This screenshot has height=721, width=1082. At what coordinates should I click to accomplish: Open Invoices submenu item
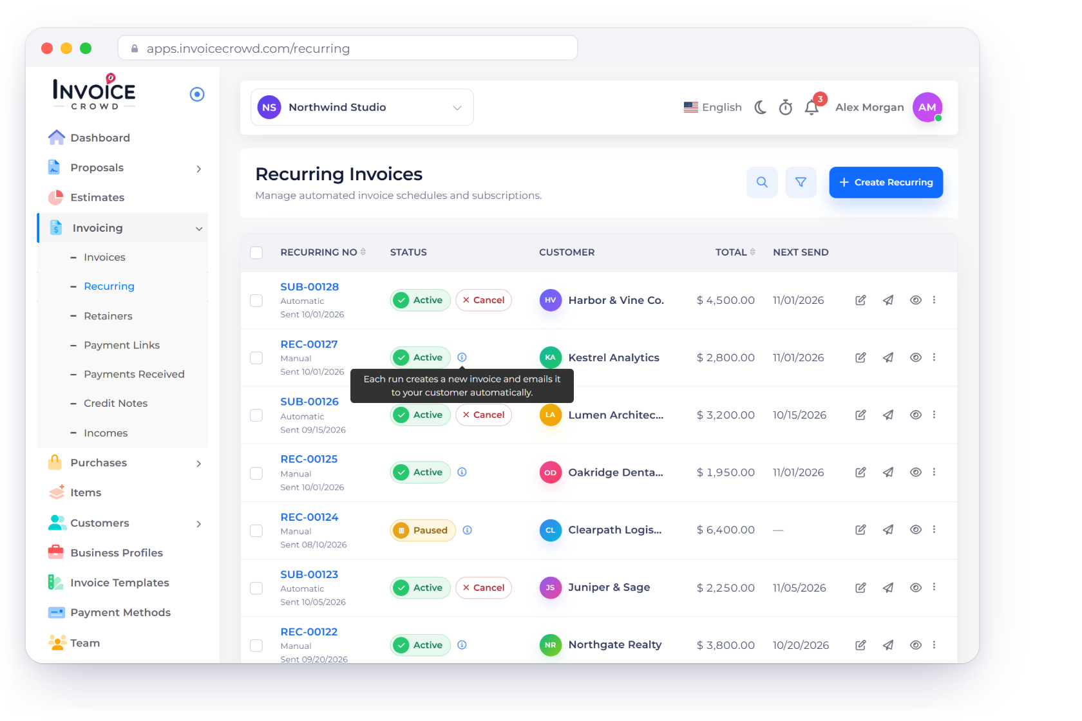pos(104,257)
